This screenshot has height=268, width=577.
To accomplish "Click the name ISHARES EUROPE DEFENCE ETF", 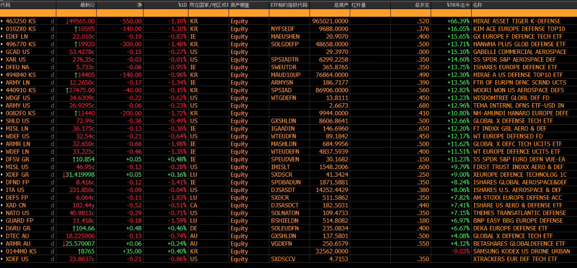I will [x=515, y=67].
